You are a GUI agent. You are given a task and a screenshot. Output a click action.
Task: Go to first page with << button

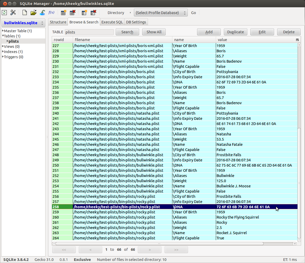tap(64, 249)
